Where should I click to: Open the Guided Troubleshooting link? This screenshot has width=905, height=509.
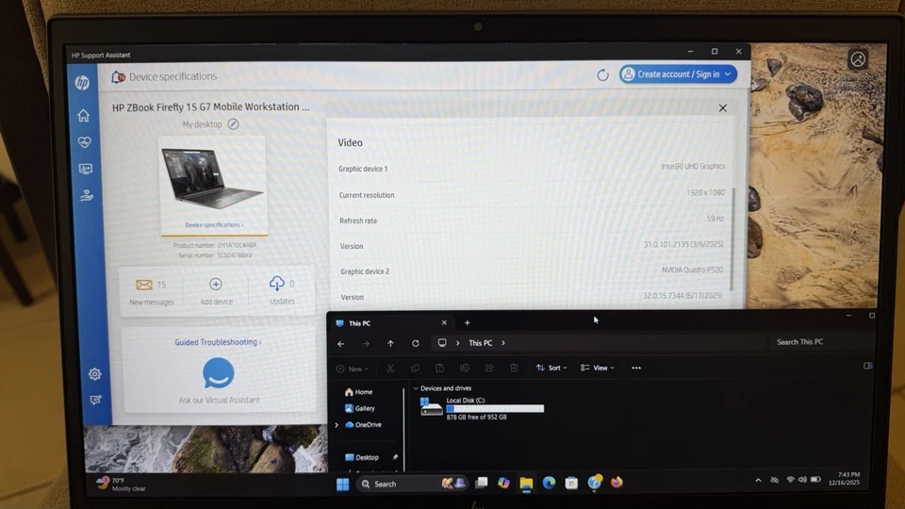218,342
